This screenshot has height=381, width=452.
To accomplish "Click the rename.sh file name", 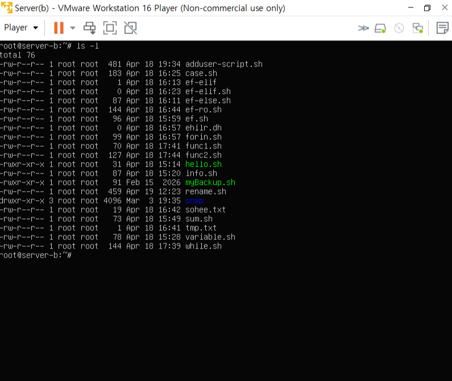I will pos(206,192).
